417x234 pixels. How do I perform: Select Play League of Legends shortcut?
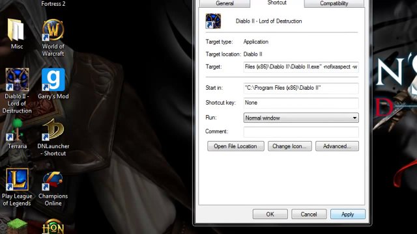[x=17, y=179]
